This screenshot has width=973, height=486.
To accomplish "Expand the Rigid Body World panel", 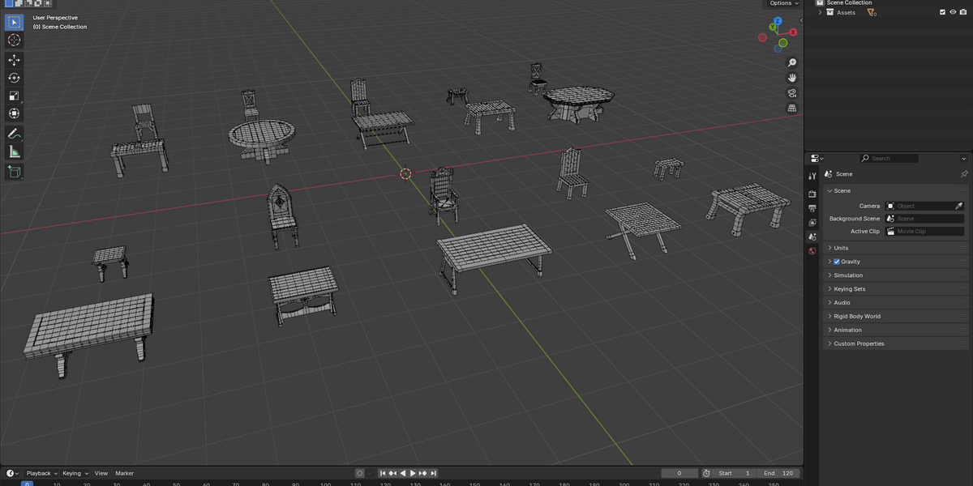I will coord(829,316).
